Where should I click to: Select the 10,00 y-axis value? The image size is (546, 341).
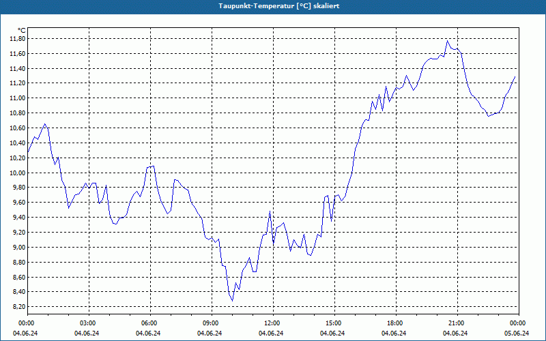(x=18, y=173)
